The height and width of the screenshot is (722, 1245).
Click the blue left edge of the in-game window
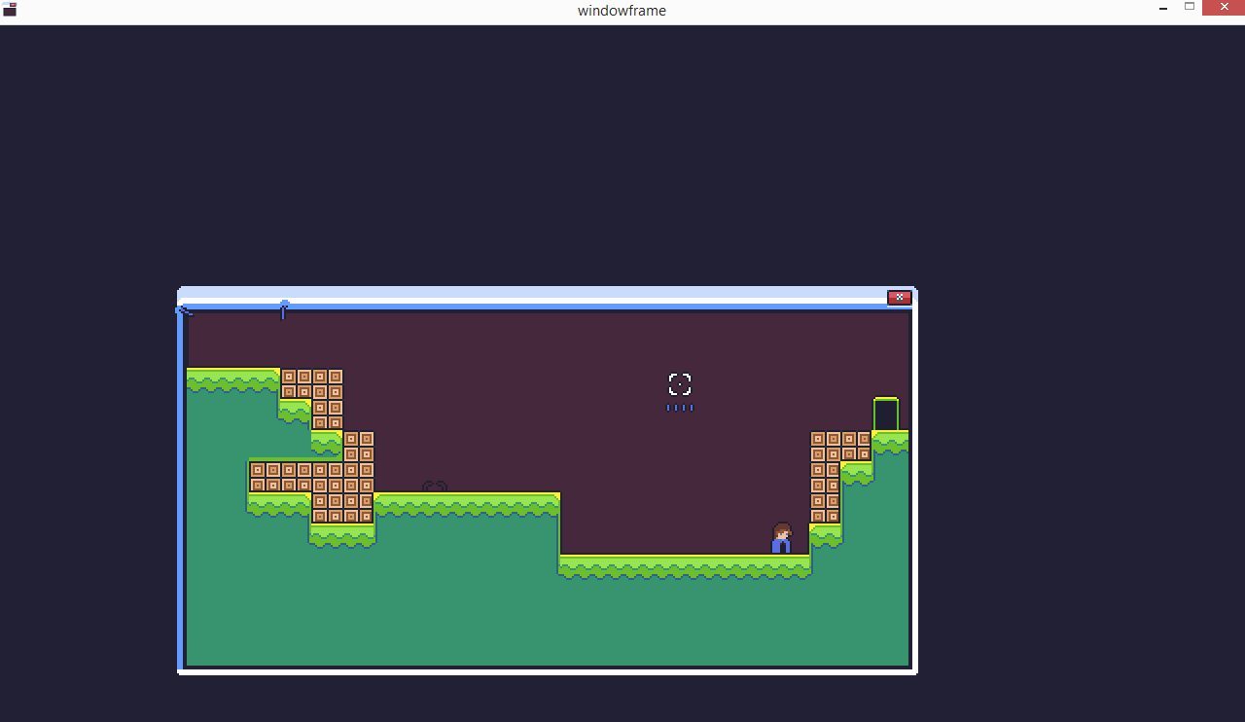coord(181,487)
